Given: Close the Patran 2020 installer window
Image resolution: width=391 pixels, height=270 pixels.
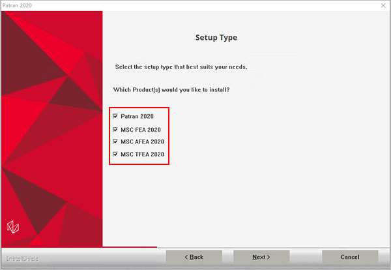Looking at the screenshot, I should pyautogui.click(x=383, y=5).
